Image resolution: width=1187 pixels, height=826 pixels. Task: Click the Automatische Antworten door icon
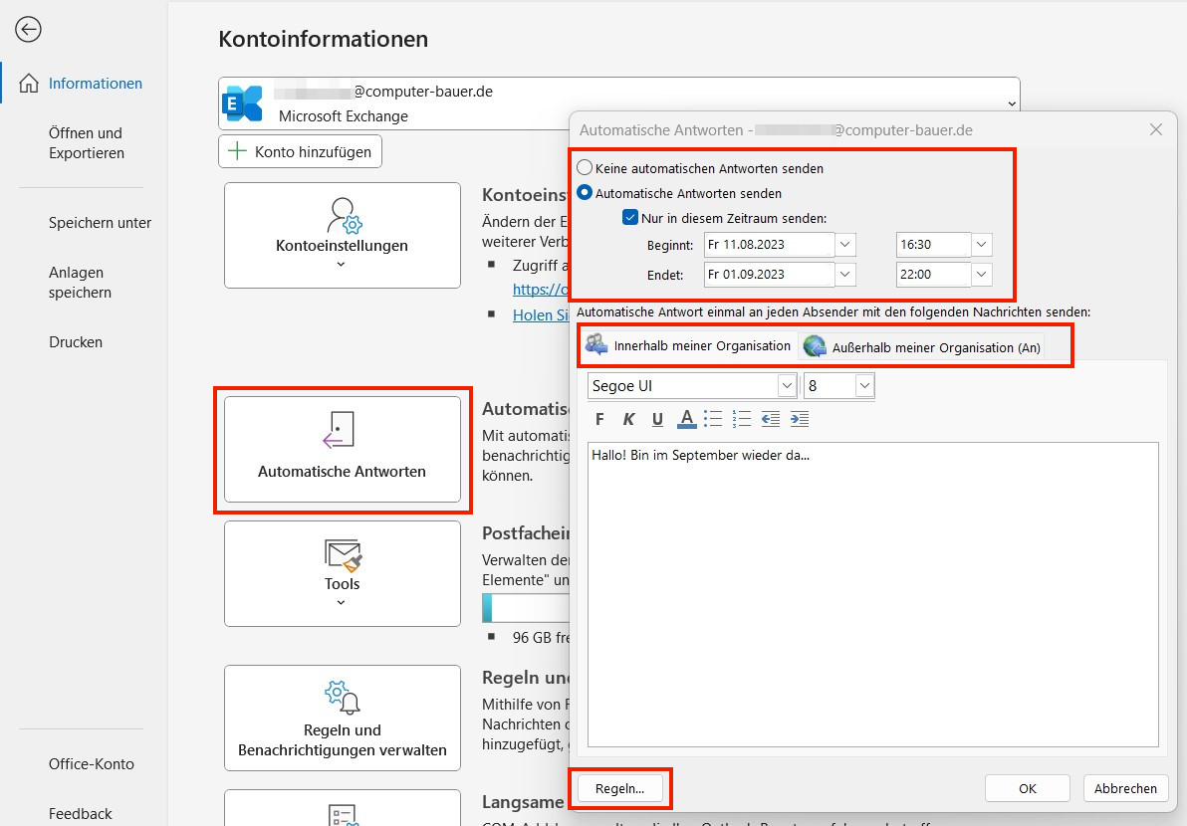point(339,430)
